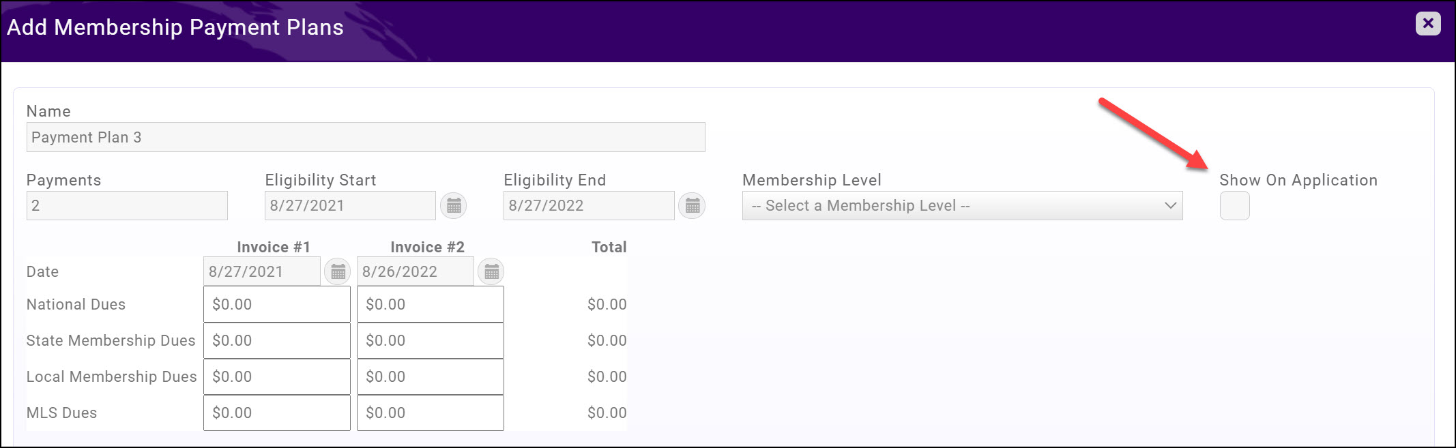Close the Add Membership Payment Plans dialog
Screen dimensions: 1456x448
point(1427,23)
